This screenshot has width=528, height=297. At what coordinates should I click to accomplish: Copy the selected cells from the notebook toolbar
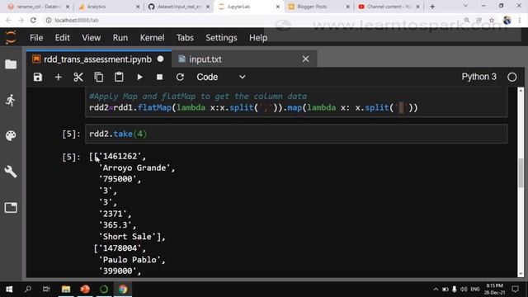tap(99, 77)
